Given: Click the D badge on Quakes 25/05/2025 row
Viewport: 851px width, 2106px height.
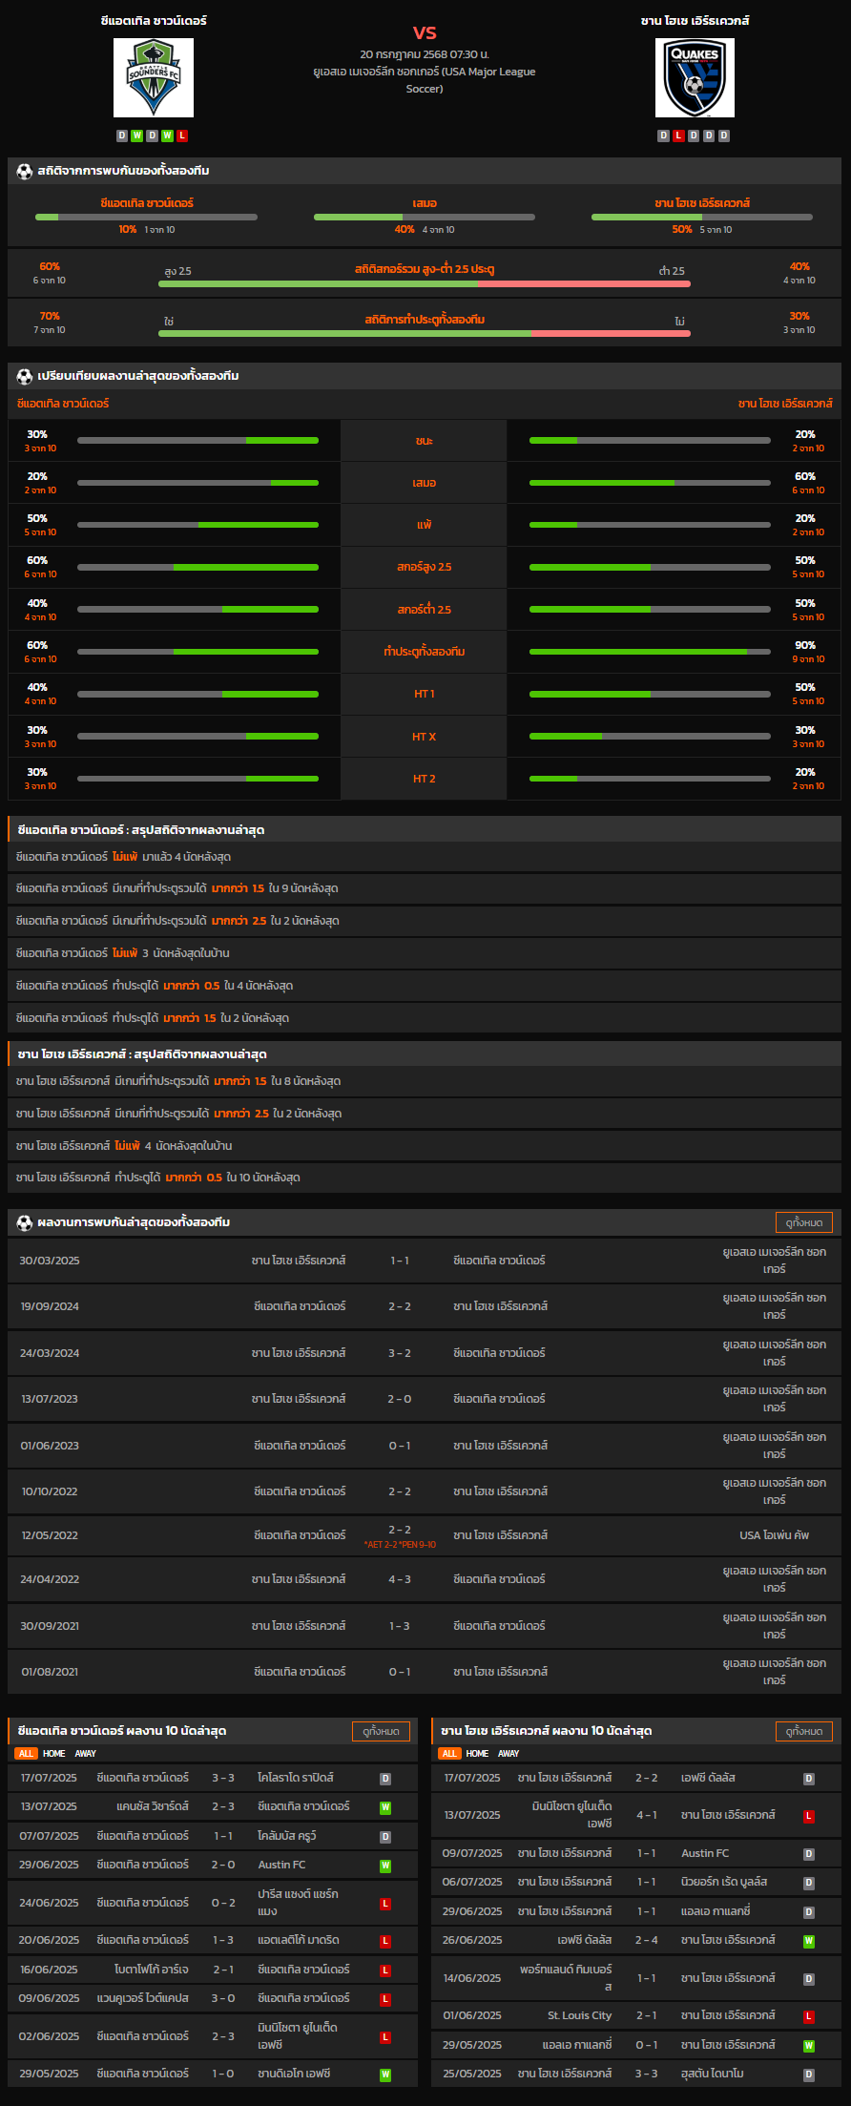Looking at the screenshot, I should click(x=809, y=2075).
